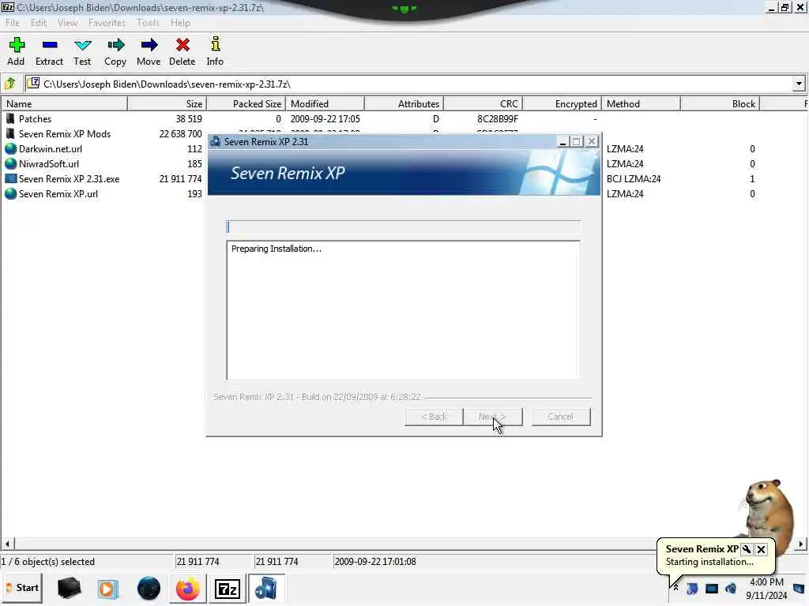Open the File menu

click(13, 23)
